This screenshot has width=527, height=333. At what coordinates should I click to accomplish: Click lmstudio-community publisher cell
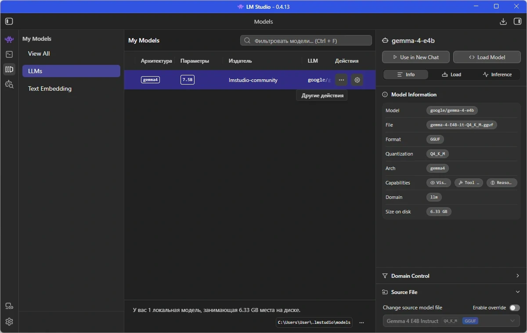pos(253,80)
